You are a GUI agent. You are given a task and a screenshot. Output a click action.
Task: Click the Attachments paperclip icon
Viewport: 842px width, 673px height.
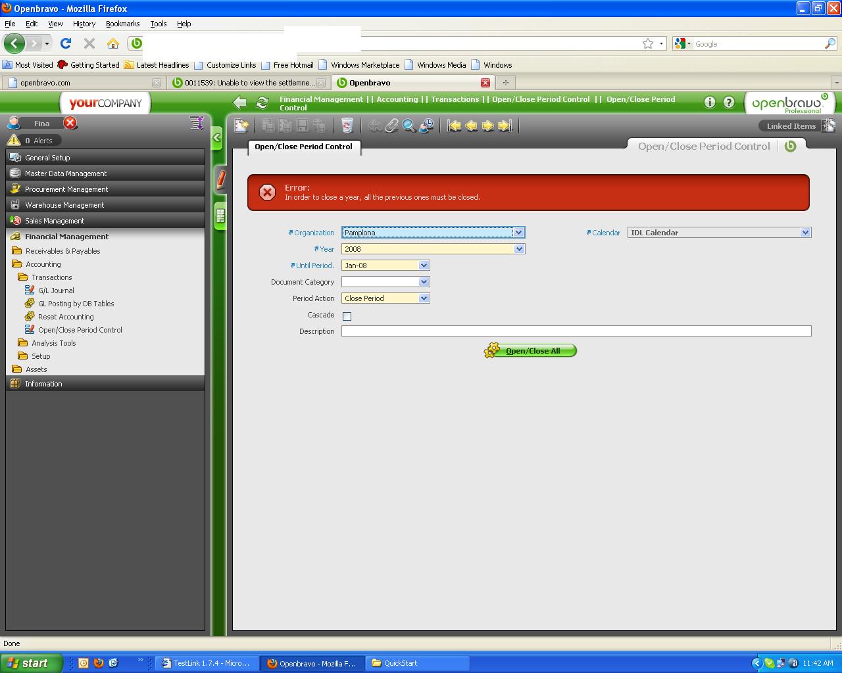coord(392,126)
